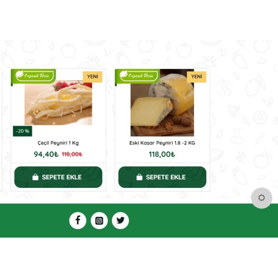Click the 94,40₺ discounted price
Image resolution: width=278 pixels, height=278 pixels.
pyautogui.click(x=46, y=154)
